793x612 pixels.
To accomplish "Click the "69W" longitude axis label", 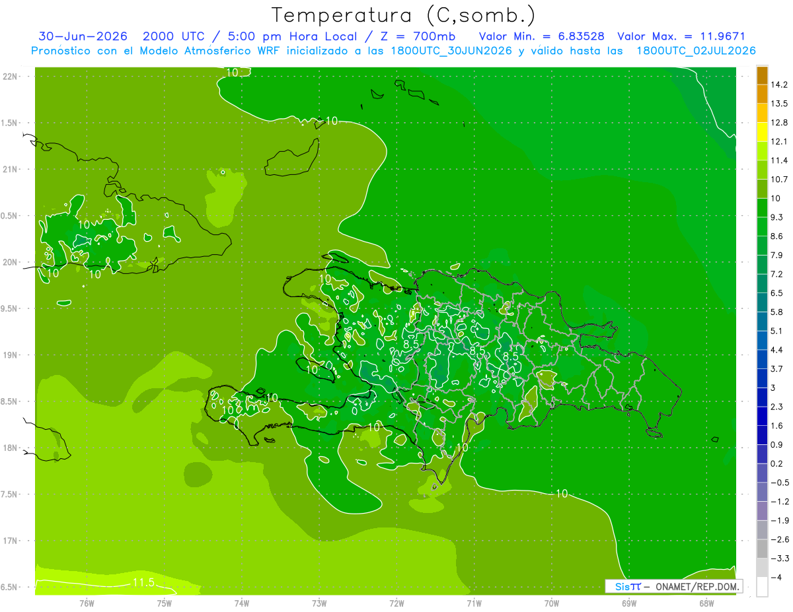I will coord(629,604).
